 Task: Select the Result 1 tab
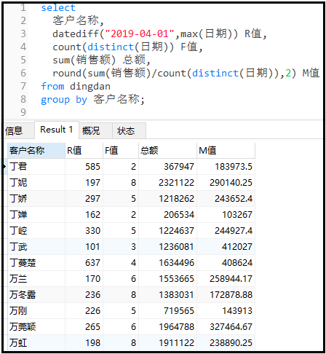point(57,130)
